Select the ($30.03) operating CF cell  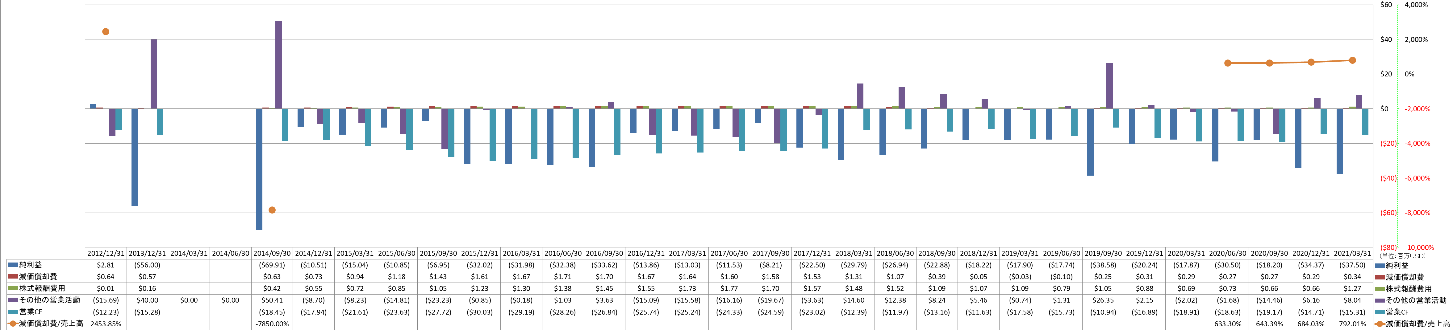click(479, 312)
